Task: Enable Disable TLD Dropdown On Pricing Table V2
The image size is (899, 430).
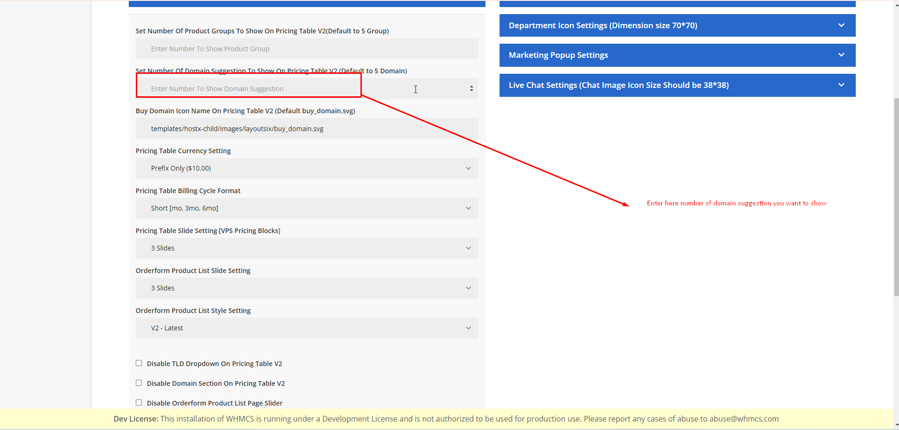Action: click(139, 363)
